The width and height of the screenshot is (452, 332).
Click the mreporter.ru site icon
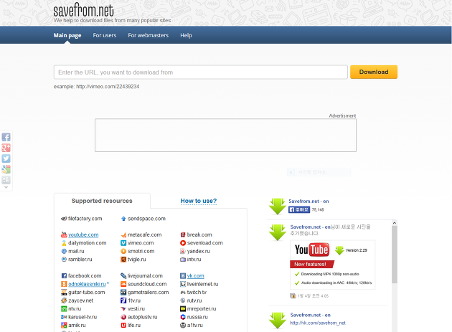coord(183,308)
